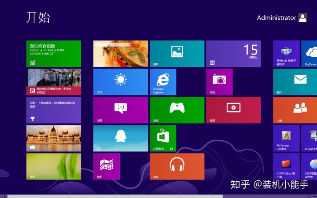Open the news tile with the man's photo
The width and height of the screenshot is (317, 198).
pos(54,82)
